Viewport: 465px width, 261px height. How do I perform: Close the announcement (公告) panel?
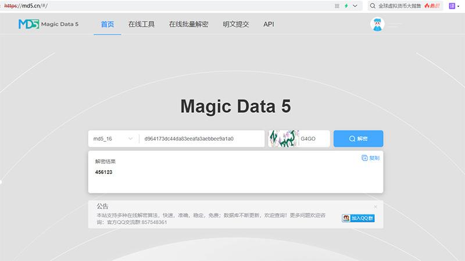375,206
